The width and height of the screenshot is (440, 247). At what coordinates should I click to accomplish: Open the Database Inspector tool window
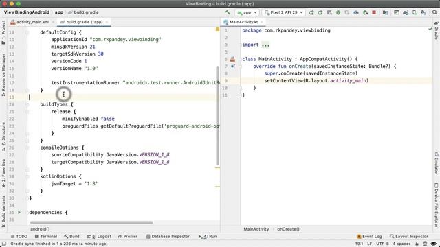pos(168,236)
